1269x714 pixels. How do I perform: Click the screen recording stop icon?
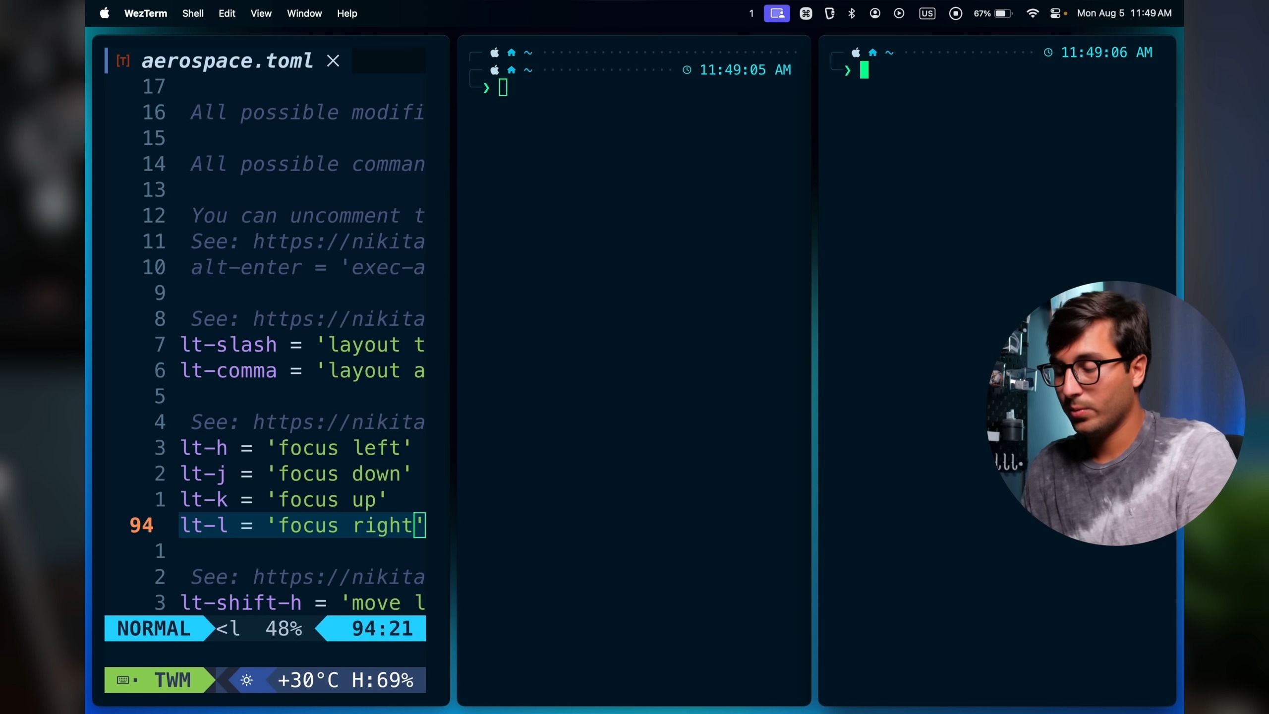click(x=955, y=13)
